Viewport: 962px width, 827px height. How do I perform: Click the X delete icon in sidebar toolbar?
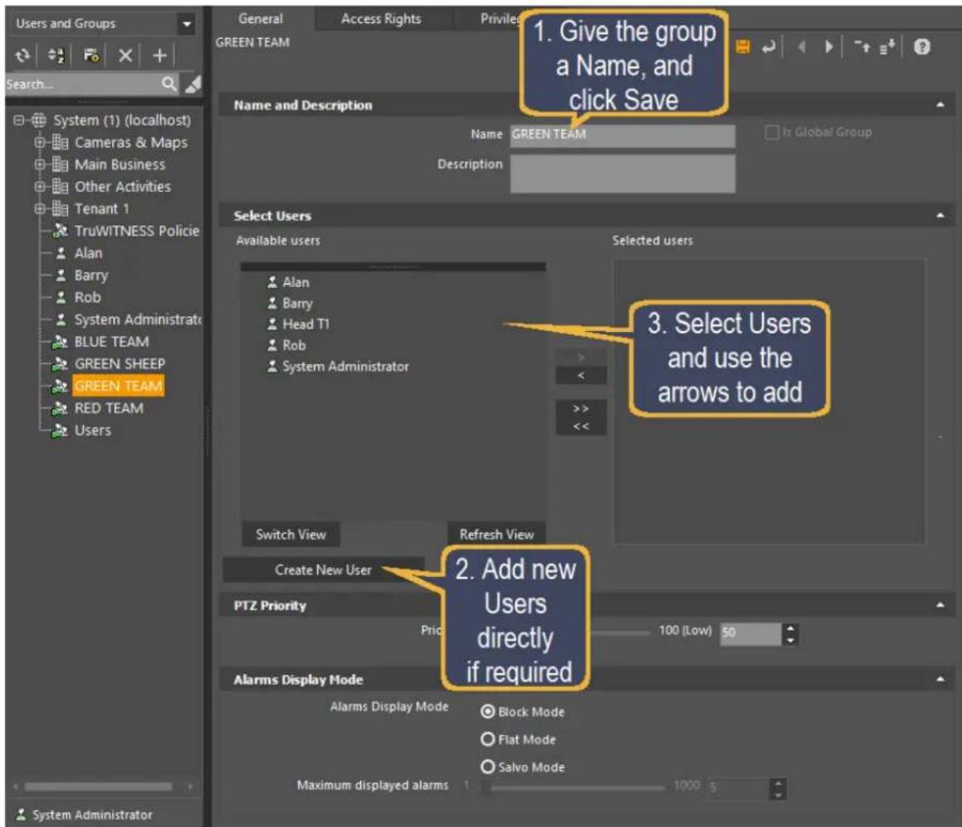(125, 55)
